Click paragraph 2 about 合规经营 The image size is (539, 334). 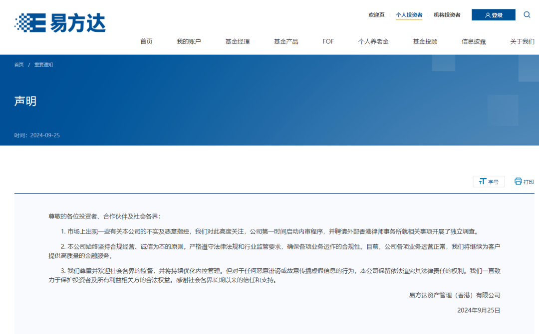274,251
